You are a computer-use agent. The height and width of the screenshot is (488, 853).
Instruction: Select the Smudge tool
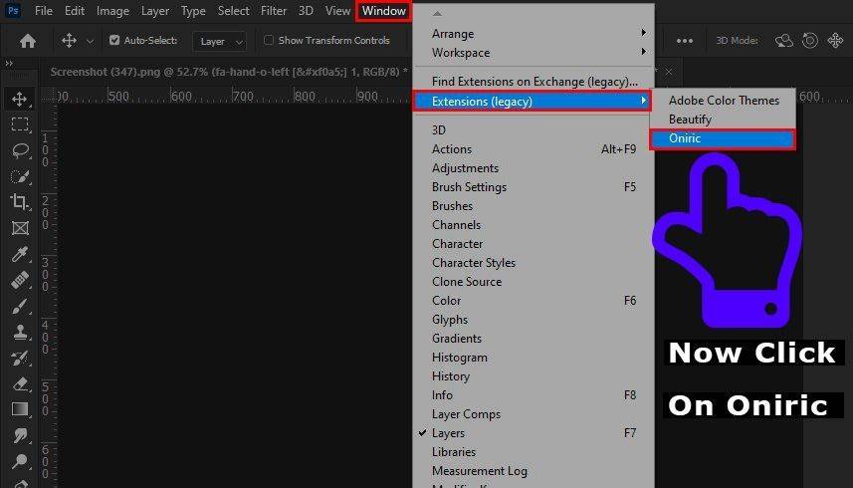click(20, 436)
